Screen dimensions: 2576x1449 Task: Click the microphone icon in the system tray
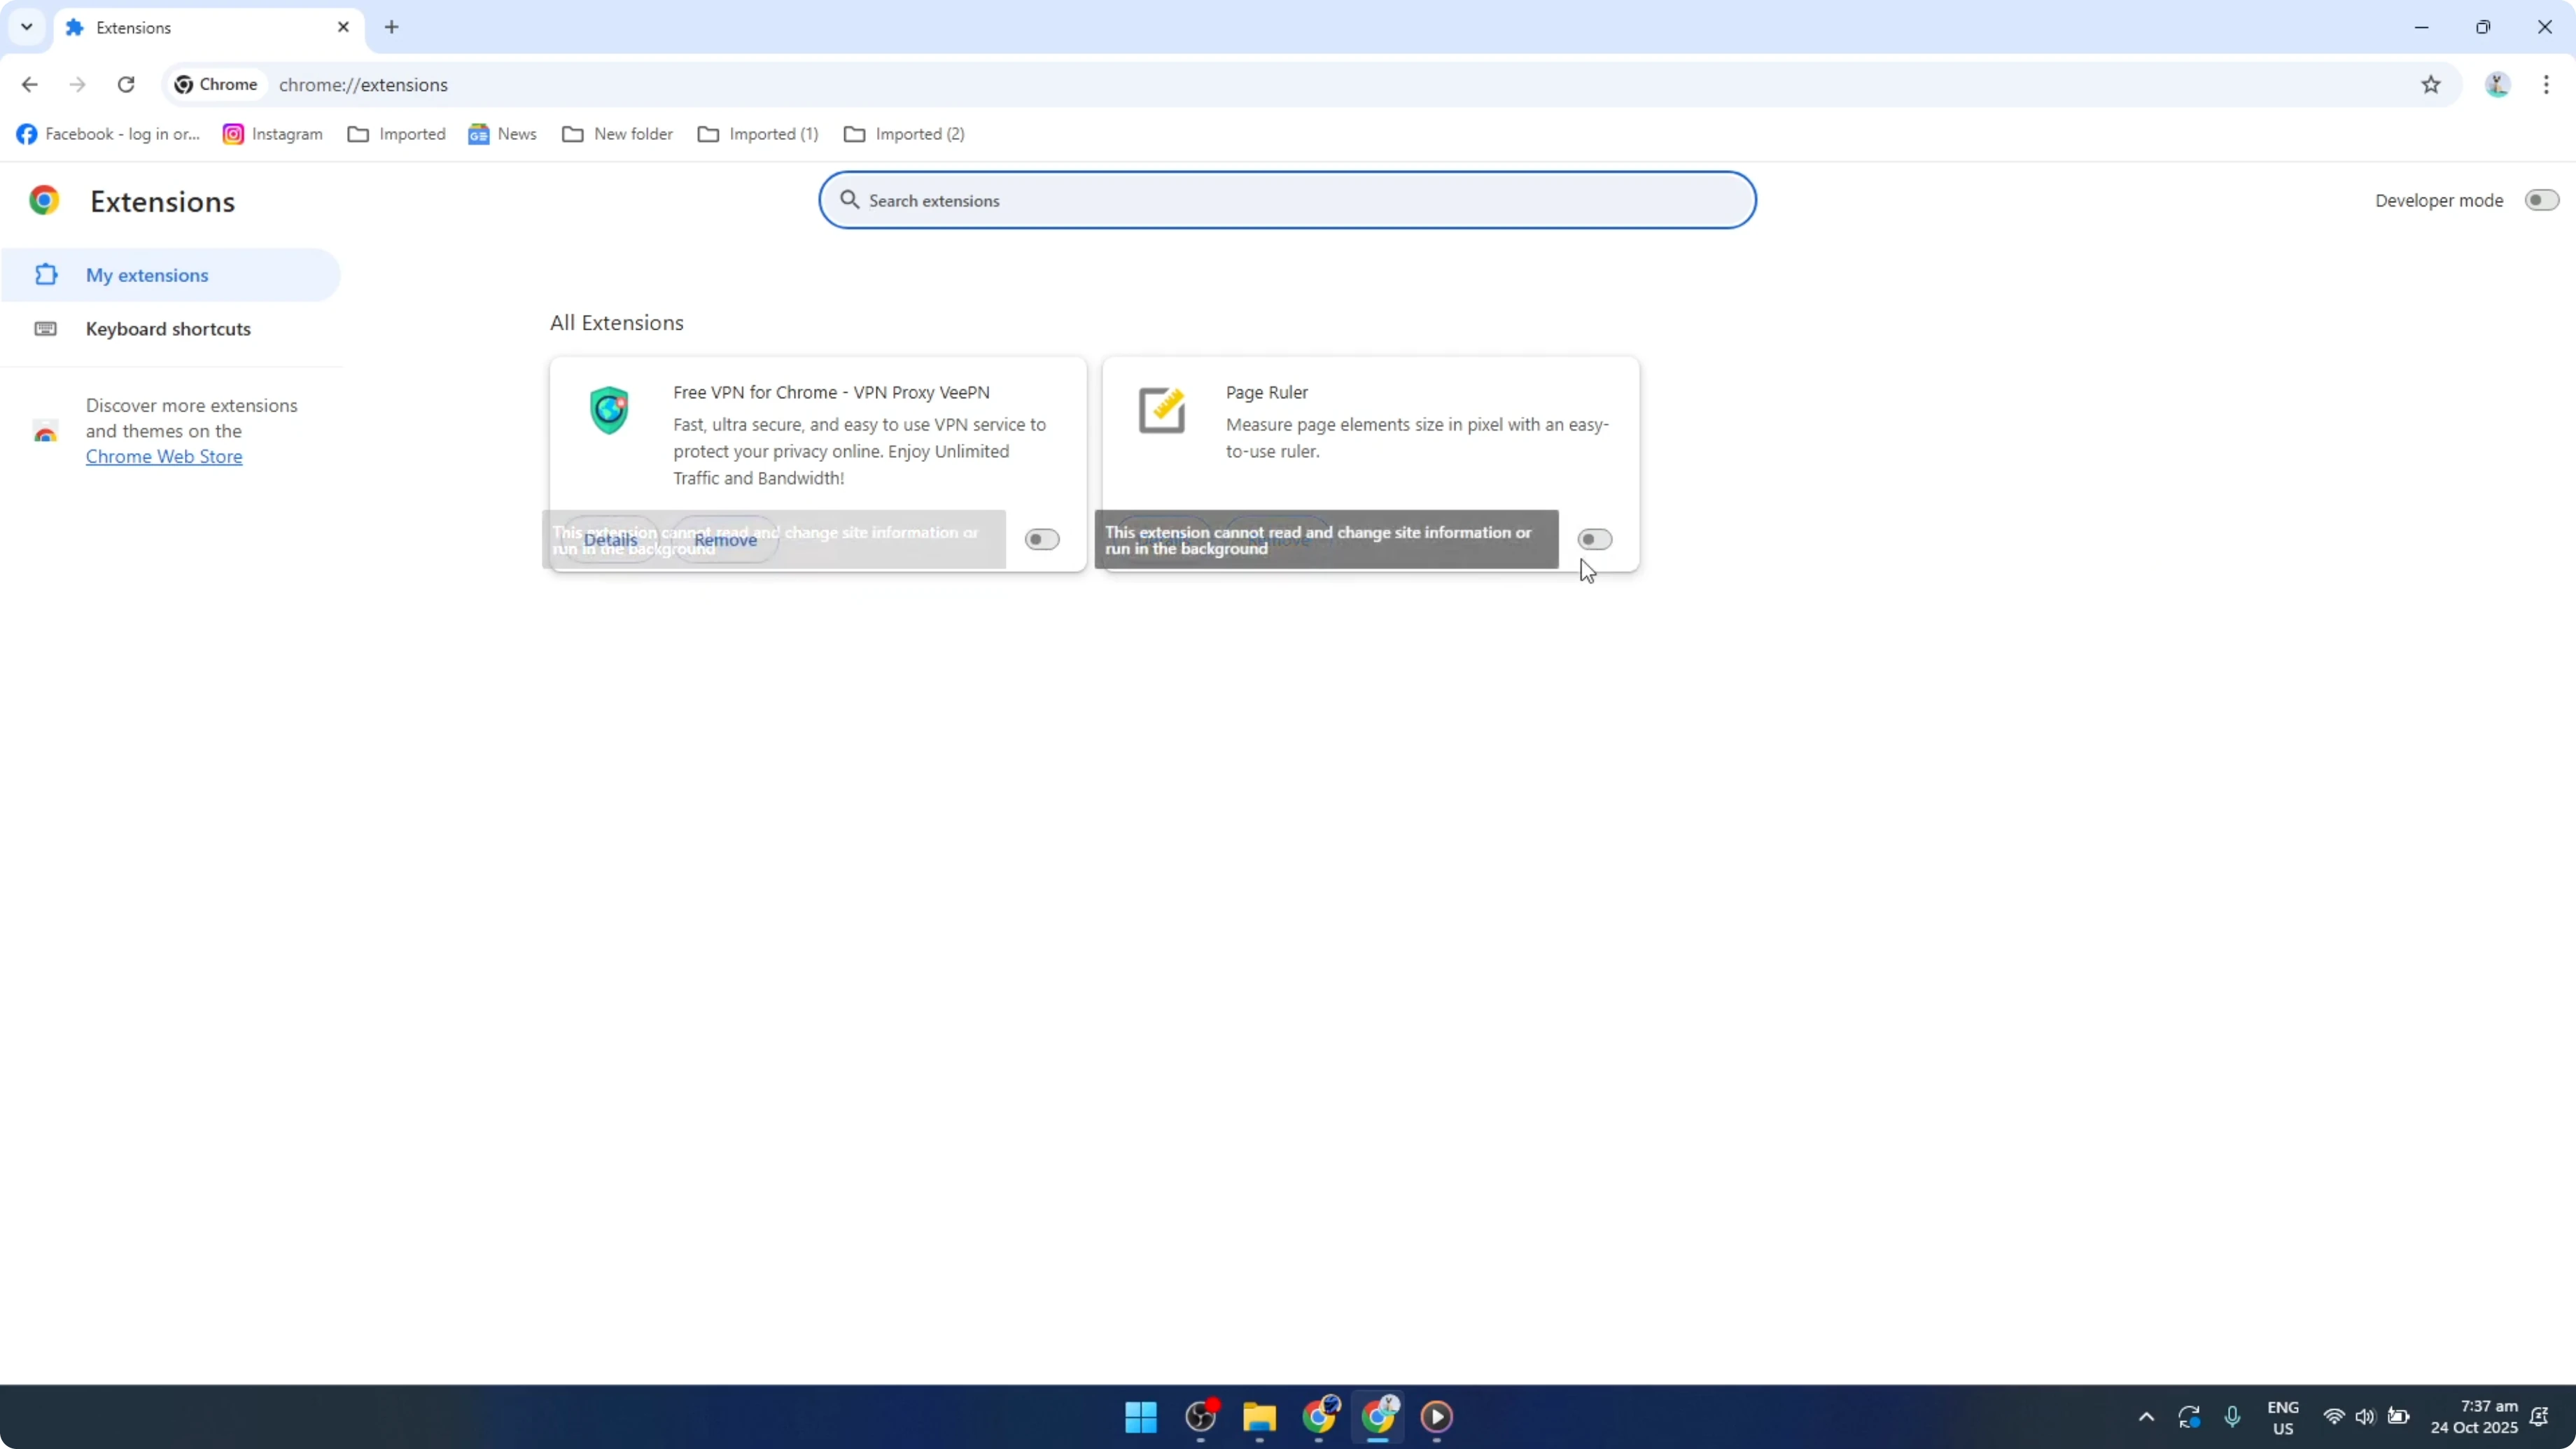[x=2233, y=1417]
